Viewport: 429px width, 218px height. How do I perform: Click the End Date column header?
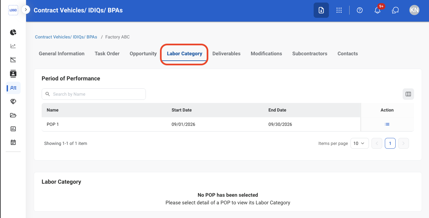[277, 110]
